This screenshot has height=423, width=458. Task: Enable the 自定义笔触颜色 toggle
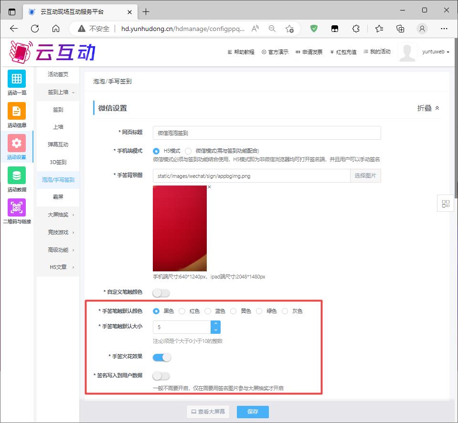click(x=161, y=293)
